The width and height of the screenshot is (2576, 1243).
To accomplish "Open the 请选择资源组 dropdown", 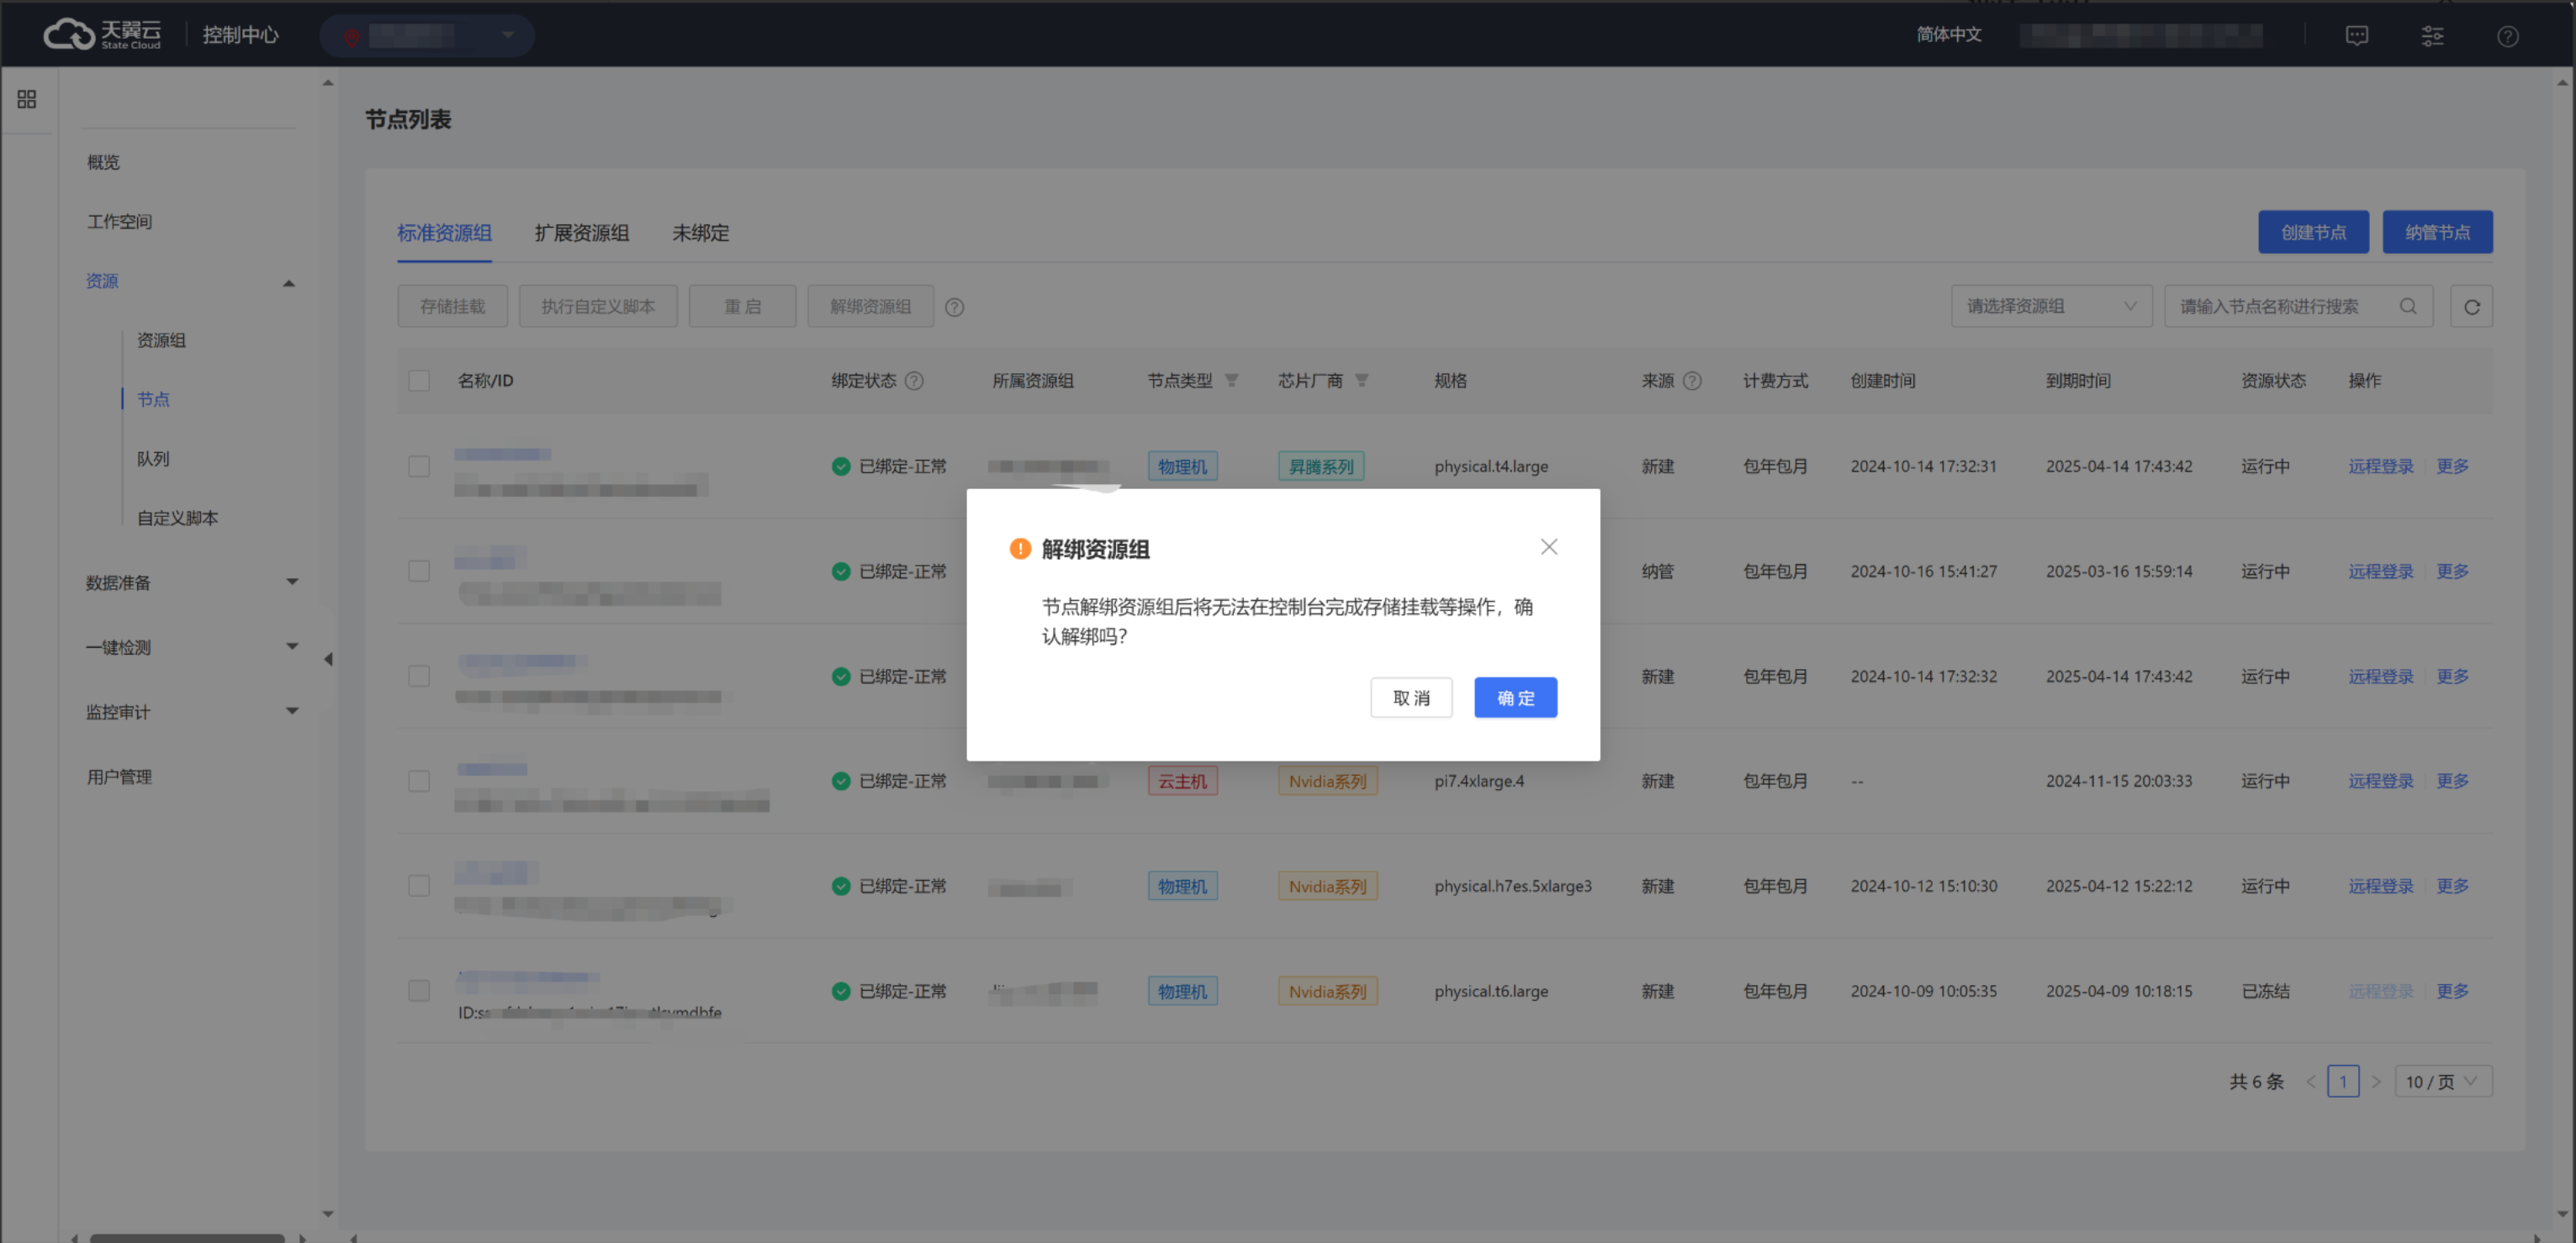I will (x=2051, y=306).
